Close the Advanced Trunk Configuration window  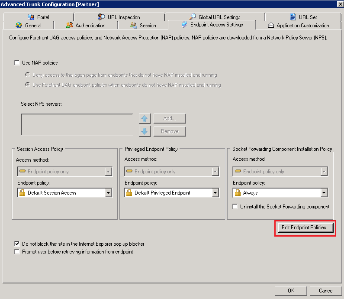click(x=340, y=4)
